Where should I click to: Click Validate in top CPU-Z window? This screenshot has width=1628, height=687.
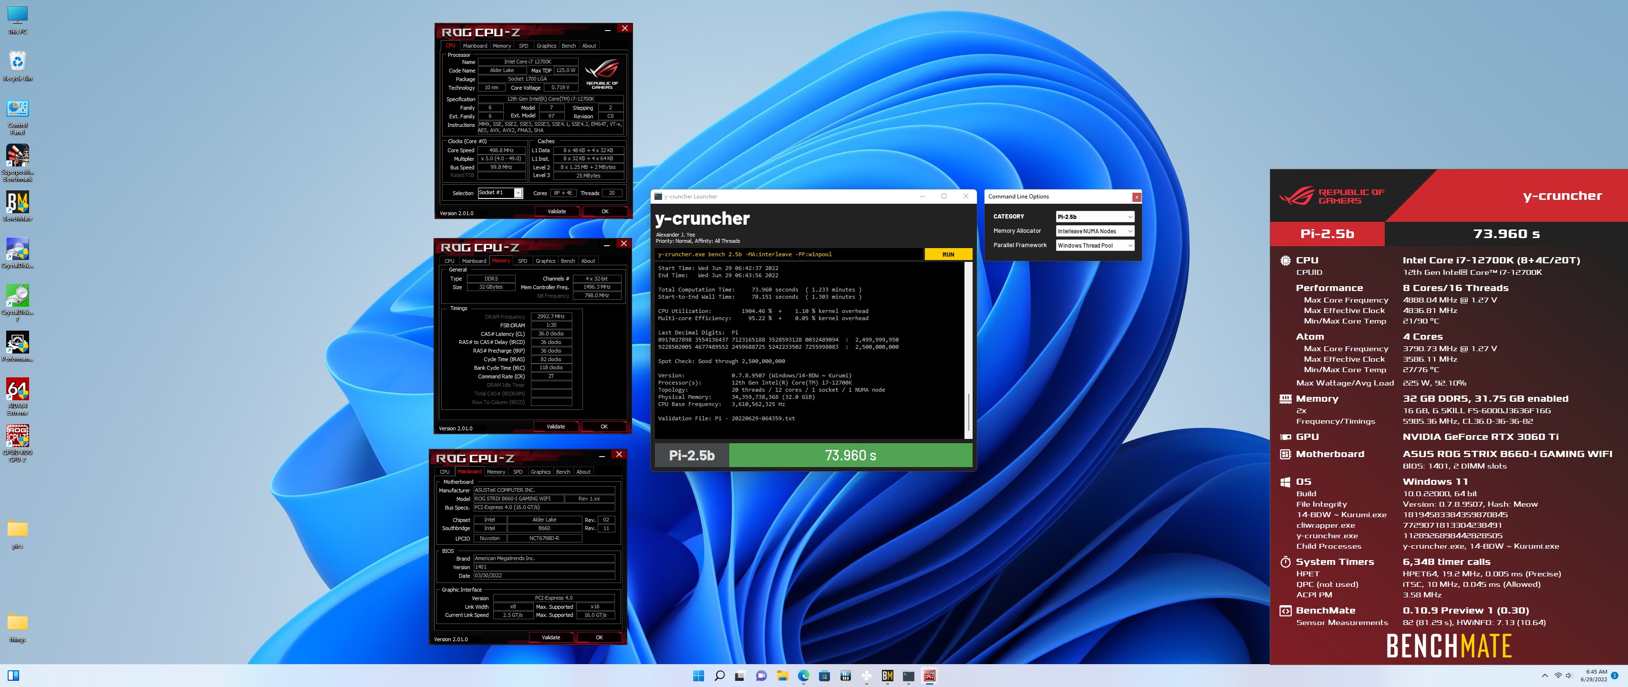point(556,212)
